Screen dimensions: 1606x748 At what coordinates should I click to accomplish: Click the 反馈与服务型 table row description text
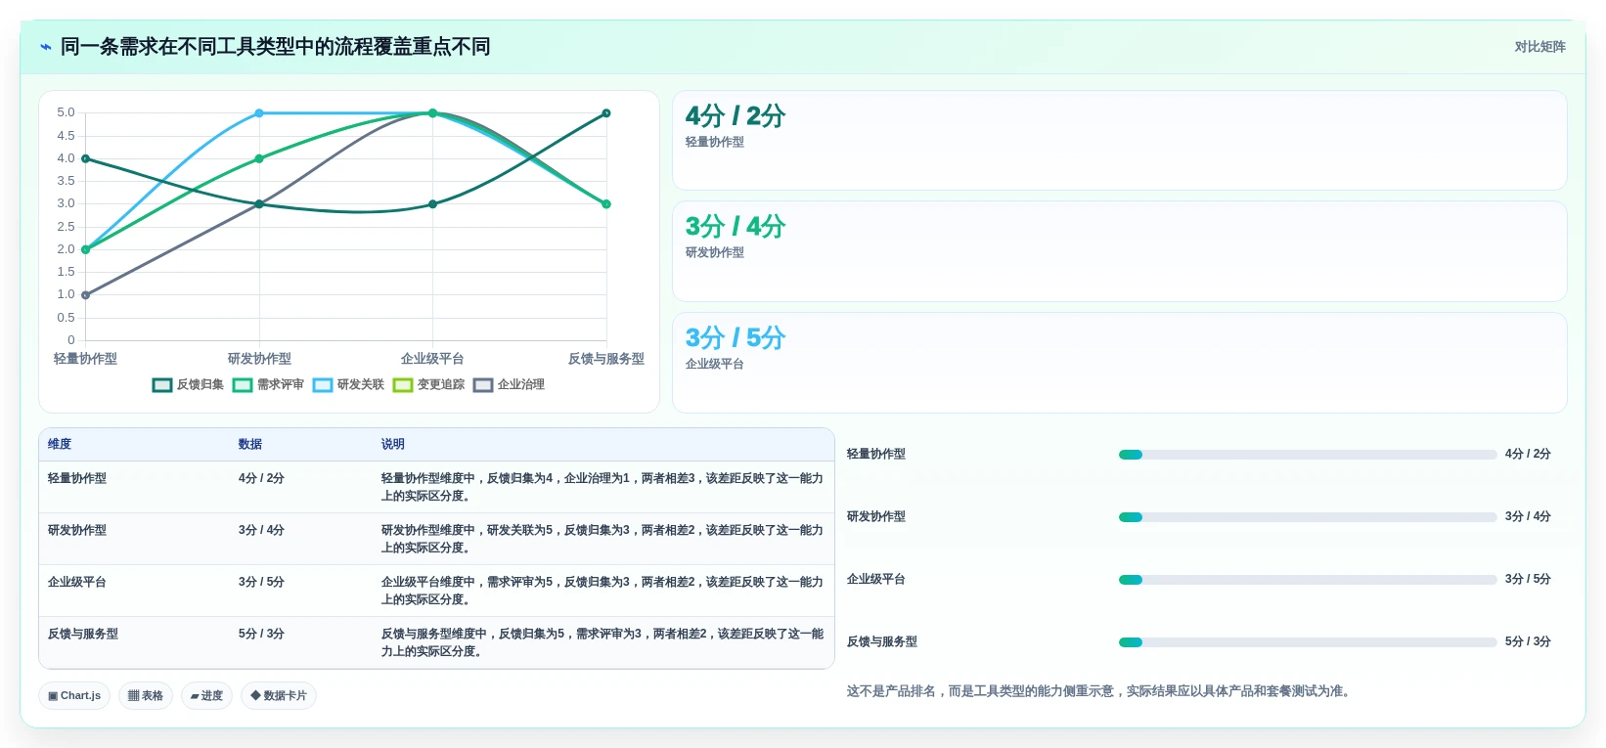point(602,642)
